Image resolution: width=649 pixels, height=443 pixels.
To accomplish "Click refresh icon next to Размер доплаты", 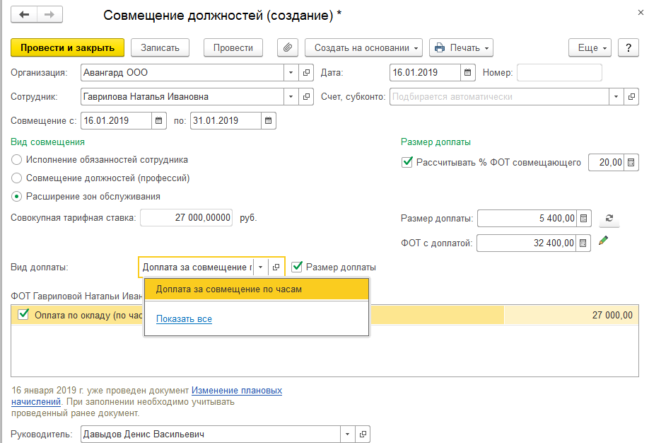I will point(610,219).
